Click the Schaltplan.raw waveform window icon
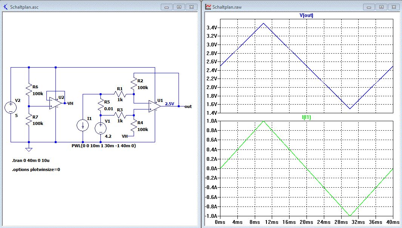402x228 pixels. coord(208,7)
